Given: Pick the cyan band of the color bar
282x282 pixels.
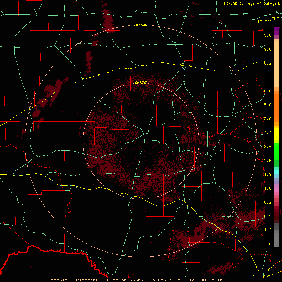Looking at the screenshot, I should point(277,172).
